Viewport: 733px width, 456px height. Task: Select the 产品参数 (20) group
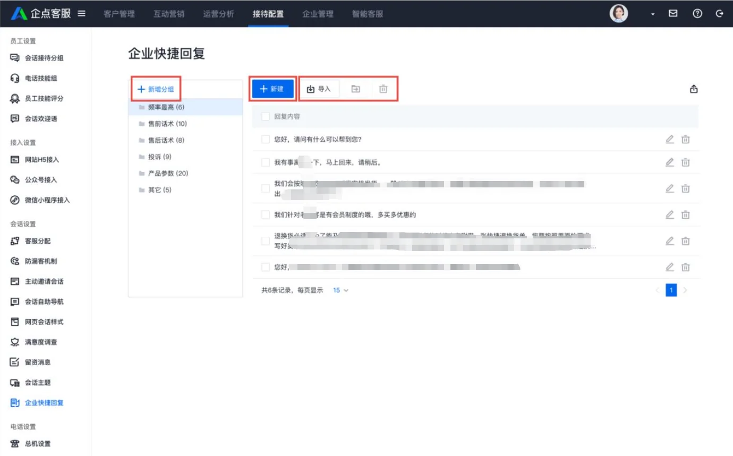click(185, 174)
